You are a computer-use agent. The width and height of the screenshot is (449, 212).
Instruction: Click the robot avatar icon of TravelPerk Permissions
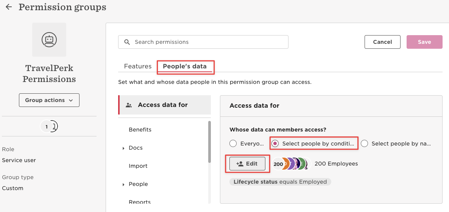49,40
